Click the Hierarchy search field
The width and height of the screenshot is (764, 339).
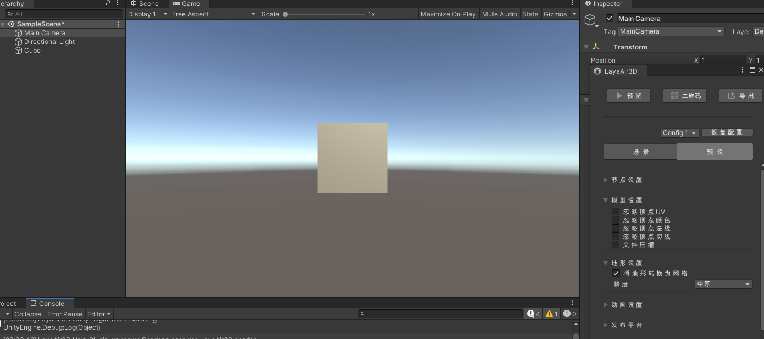[64, 14]
